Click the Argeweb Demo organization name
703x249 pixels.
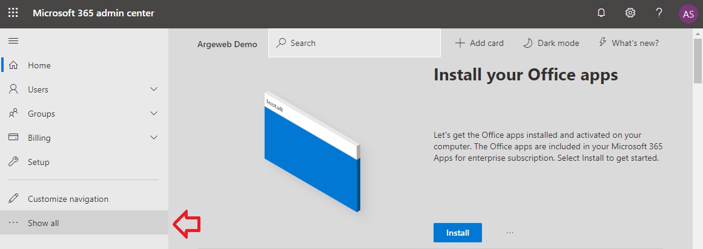tap(227, 44)
